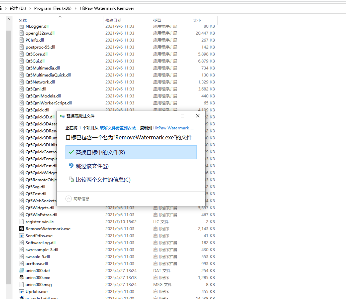Click the compare files document icon

tap(71, 179)
